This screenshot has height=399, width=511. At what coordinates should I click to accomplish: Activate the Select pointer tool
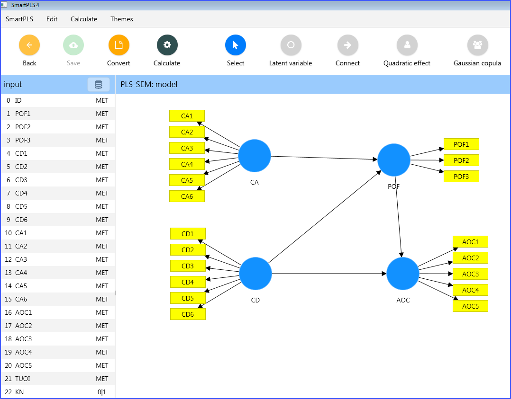[x=235, y=45]
